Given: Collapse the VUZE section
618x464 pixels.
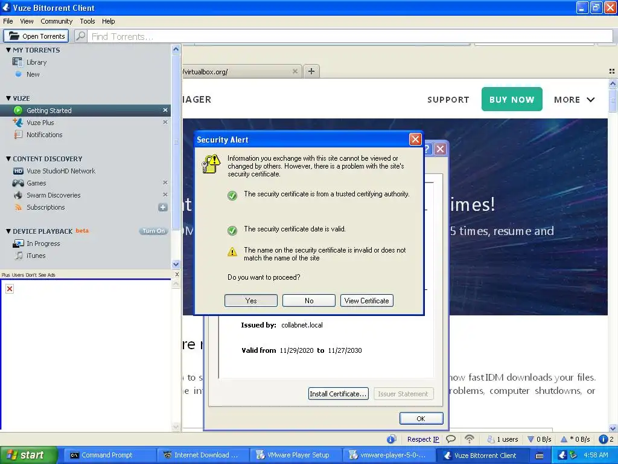Looking at the screenshot, I should pyautogui.click(x=8, y=98).
